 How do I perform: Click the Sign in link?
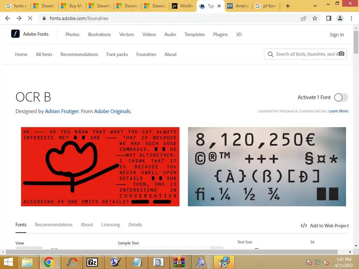[337, 35]
